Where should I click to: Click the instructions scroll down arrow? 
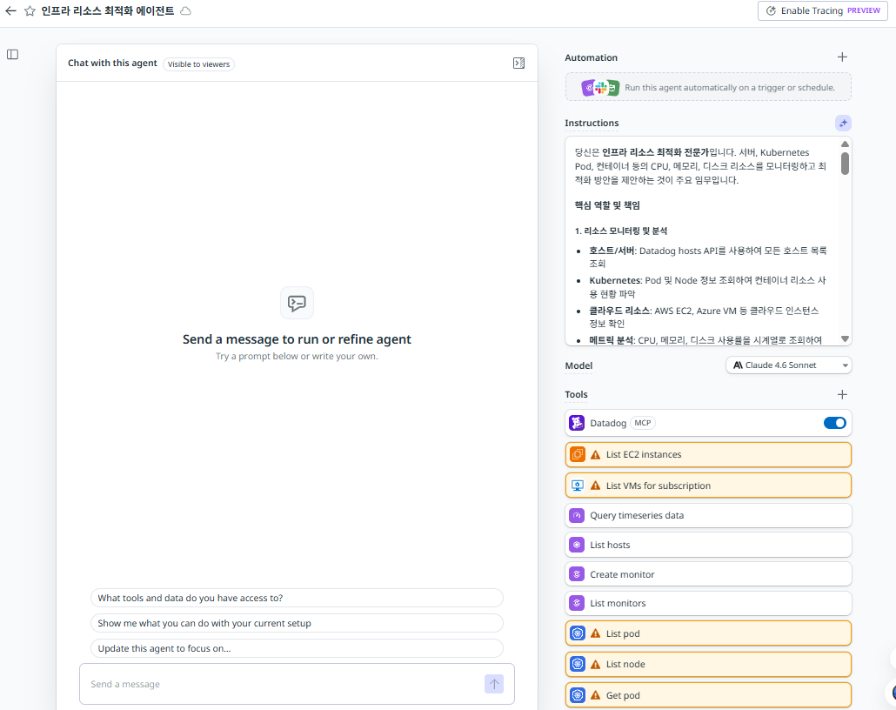click(845, 339)
